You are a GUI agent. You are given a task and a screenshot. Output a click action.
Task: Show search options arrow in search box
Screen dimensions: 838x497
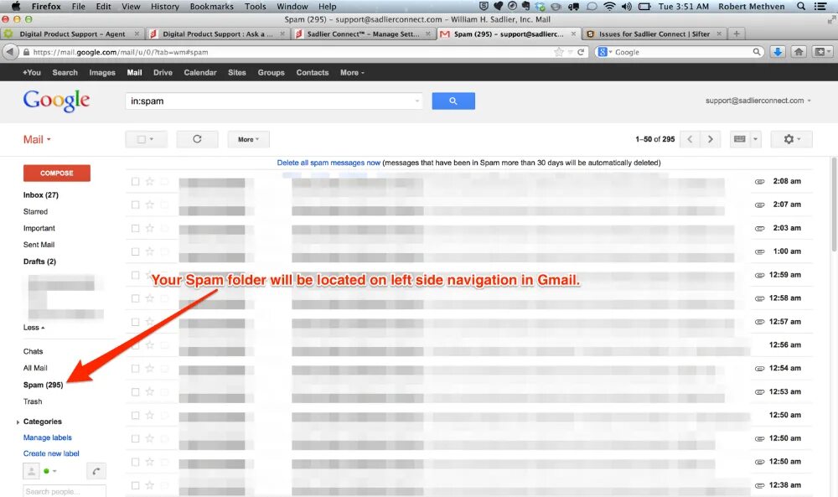pos(416,101)
